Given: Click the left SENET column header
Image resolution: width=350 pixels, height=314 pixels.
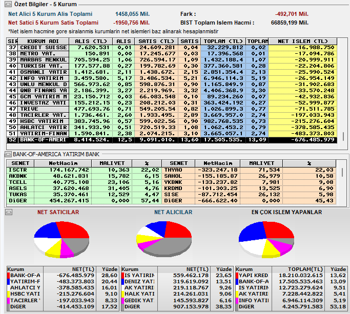Looking at the screenshot, I should pos(20,163).
